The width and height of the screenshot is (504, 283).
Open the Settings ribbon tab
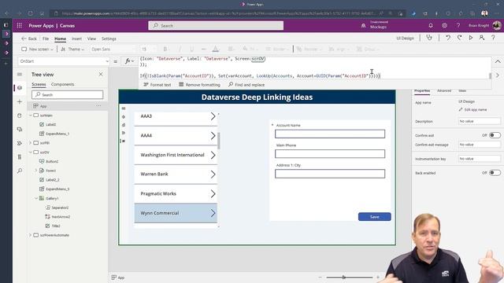(x=109, y=39)
